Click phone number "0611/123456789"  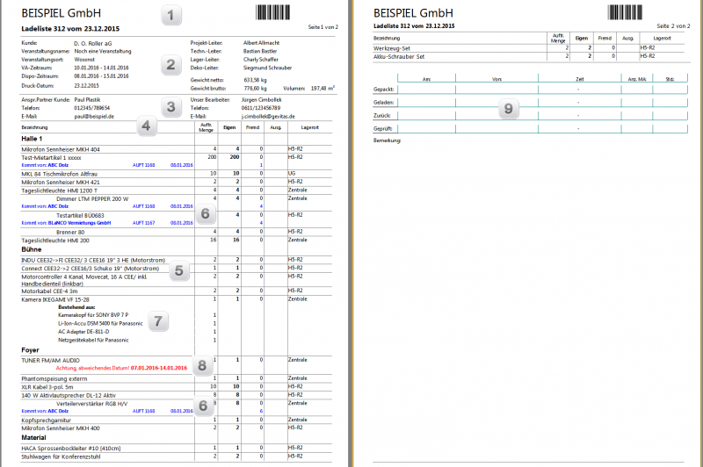[x=261, y=108]
